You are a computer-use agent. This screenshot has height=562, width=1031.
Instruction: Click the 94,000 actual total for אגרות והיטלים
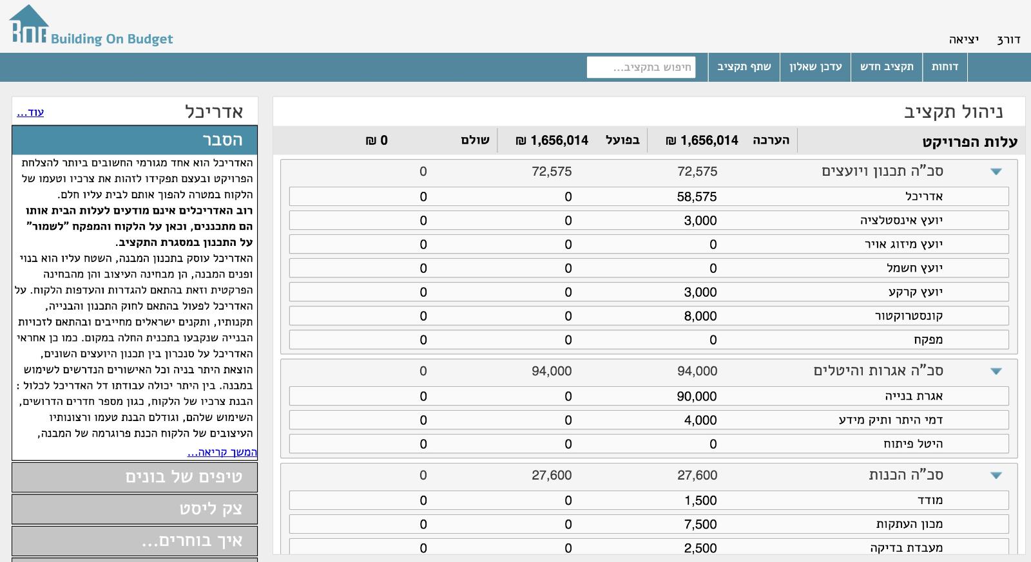point(552,371)
